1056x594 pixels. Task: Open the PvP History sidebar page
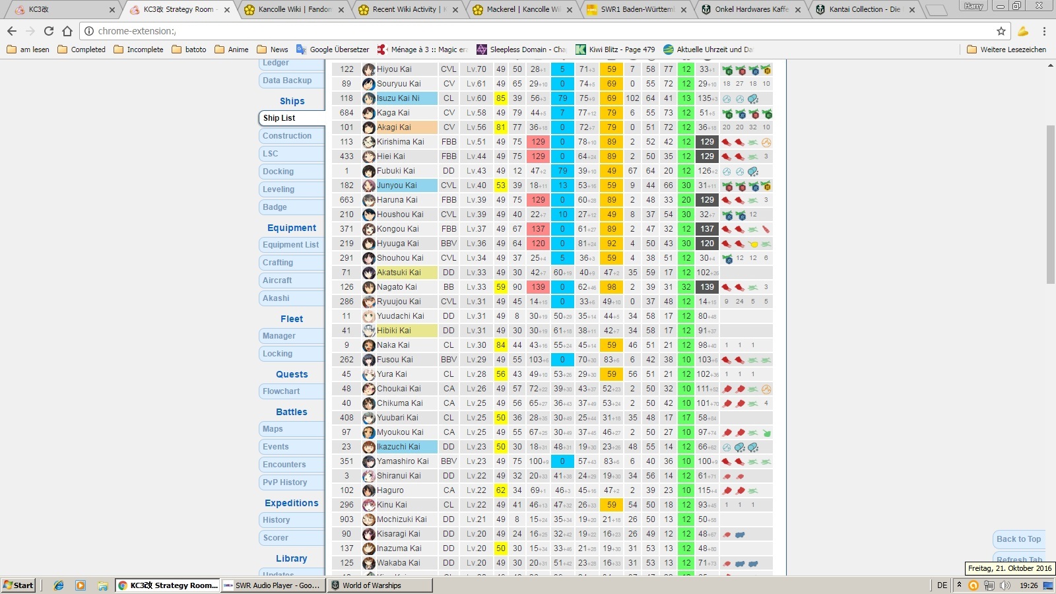(x=285, y=482)
